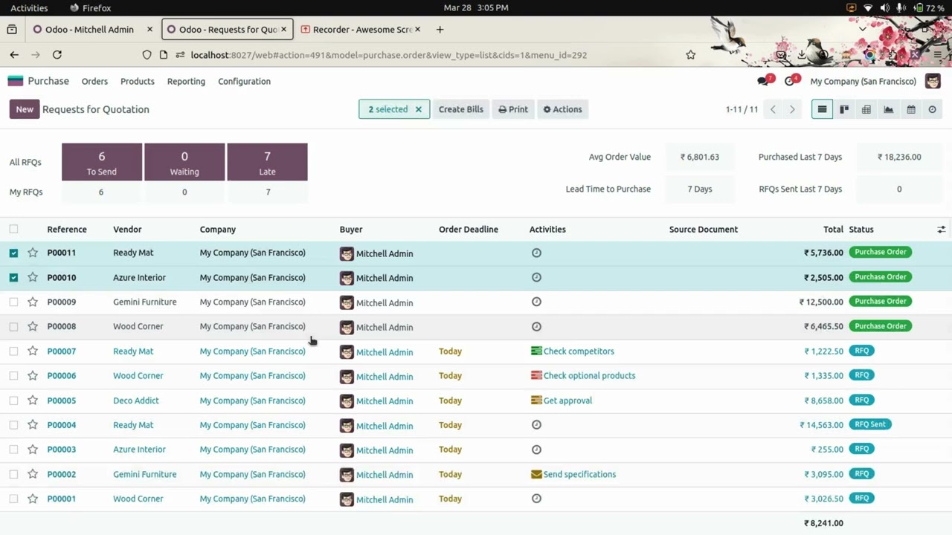The height and width of the screenshot is (535, 952).
Task: Open the Purchase app home icon
Action: click(x=16, y=81)
